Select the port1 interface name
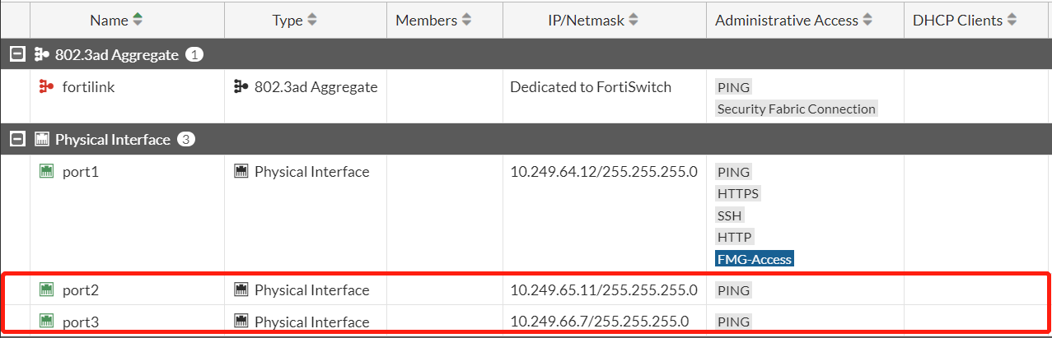 click(x=81, y=172)
